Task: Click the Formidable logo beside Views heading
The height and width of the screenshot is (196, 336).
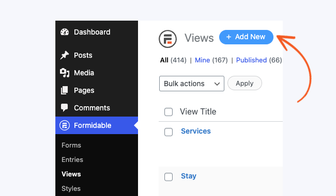Action: 168,39
